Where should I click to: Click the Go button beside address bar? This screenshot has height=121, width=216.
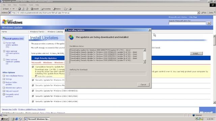tap(204, 13)
